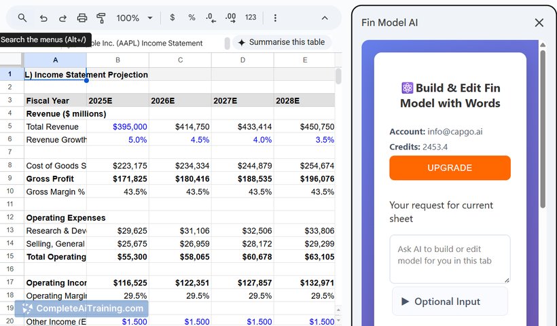Select column D header

click(242, 60)
